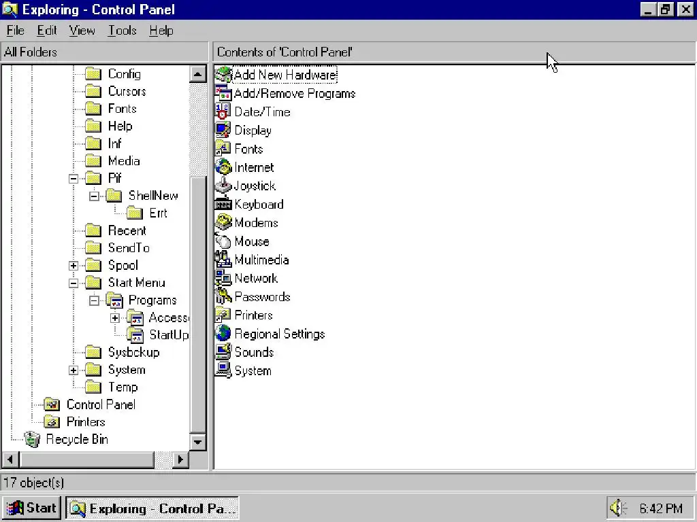Click the tree scrollbar up arrow
Viewport: 697px width, 522px height.
pos(198,74)
